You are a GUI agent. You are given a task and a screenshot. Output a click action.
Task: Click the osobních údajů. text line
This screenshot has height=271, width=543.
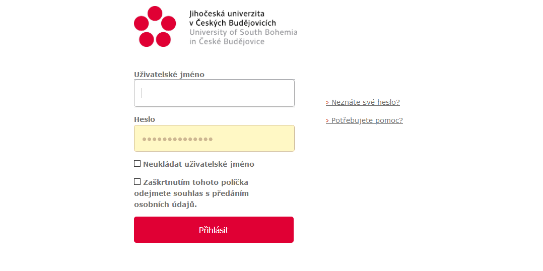pos(165,205)
